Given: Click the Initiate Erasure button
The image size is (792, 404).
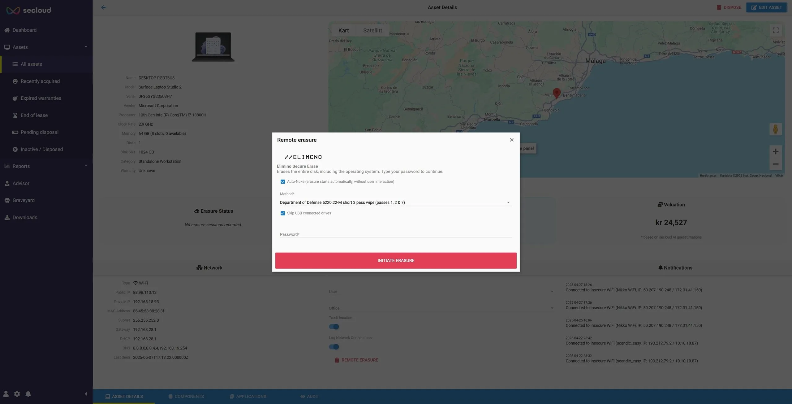Looking at the screenshot, I should 396,261.
